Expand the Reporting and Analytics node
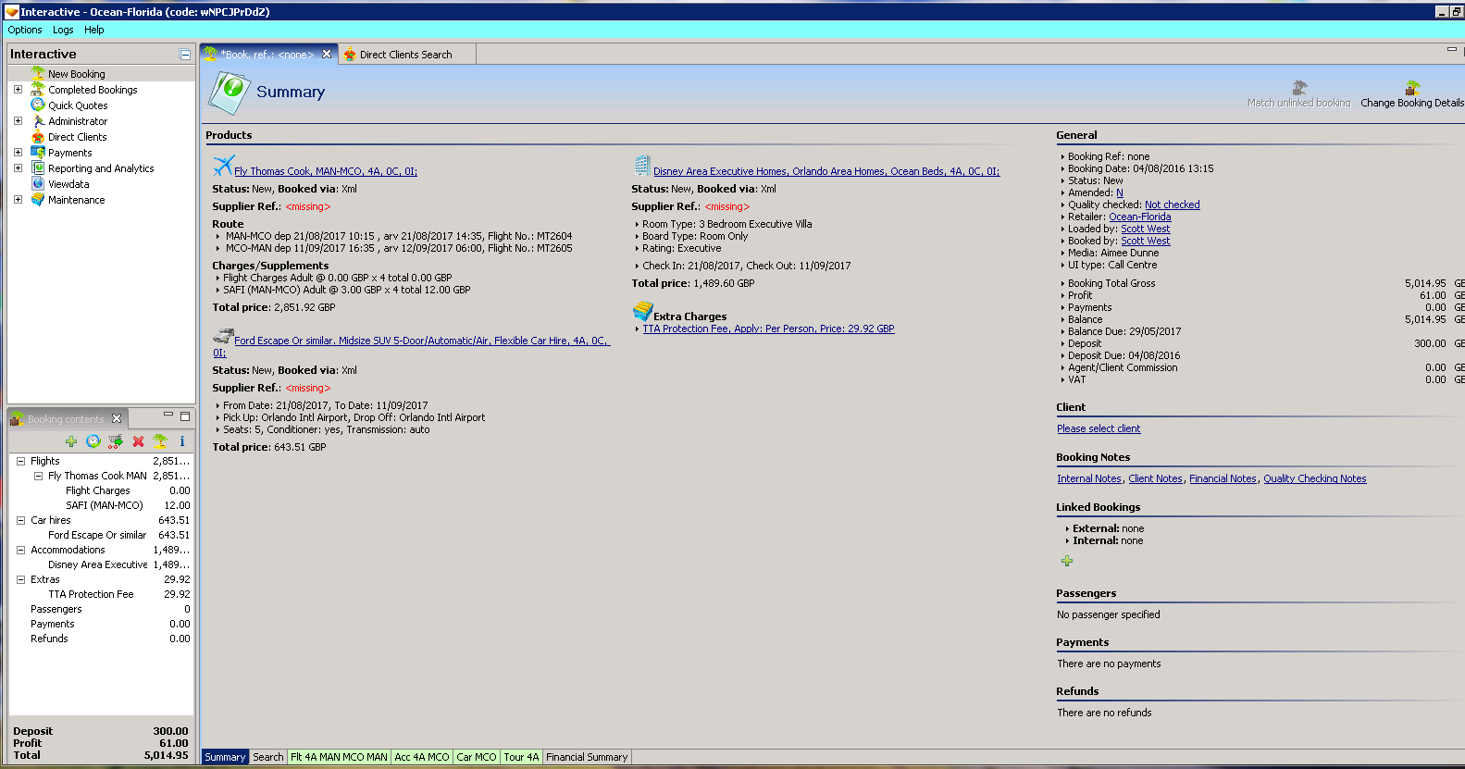Screen dimensions: 1465x769 (18, 167)
